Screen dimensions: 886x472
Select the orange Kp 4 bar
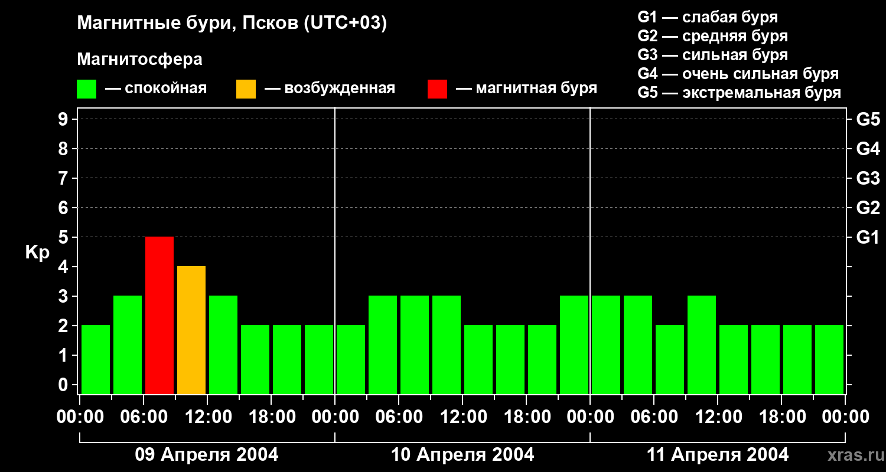(191, 330)
